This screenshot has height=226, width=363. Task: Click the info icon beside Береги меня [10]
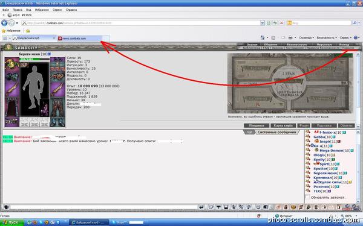point(49,54)
